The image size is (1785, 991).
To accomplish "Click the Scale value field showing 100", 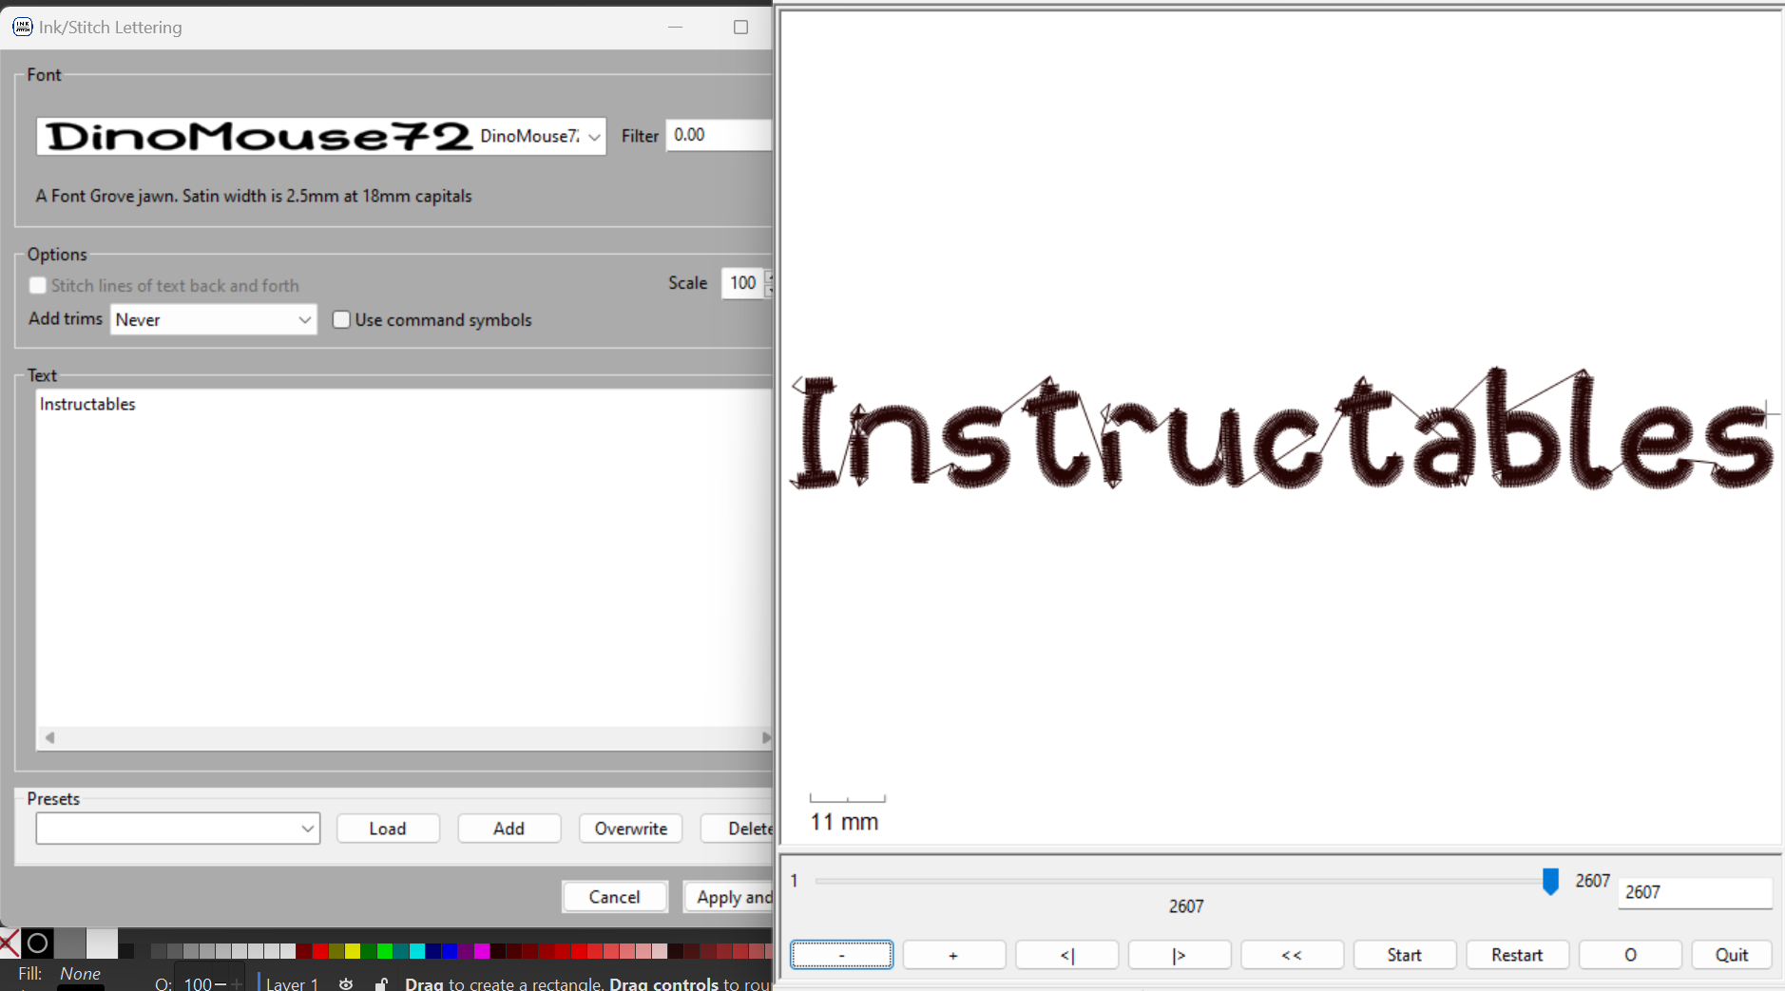I will (x=743, y=283).
